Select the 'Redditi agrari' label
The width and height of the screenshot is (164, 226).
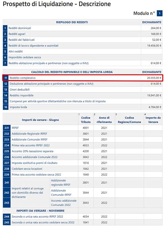[x=17, y=34]
